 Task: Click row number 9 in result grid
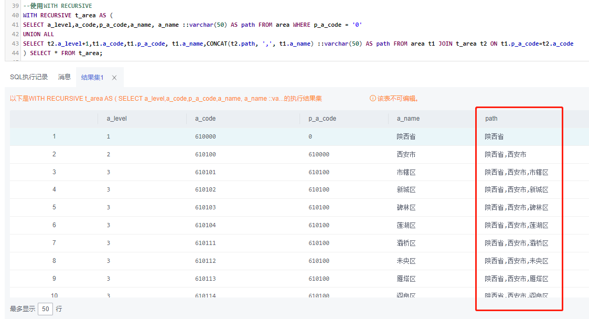coord(54,279)
